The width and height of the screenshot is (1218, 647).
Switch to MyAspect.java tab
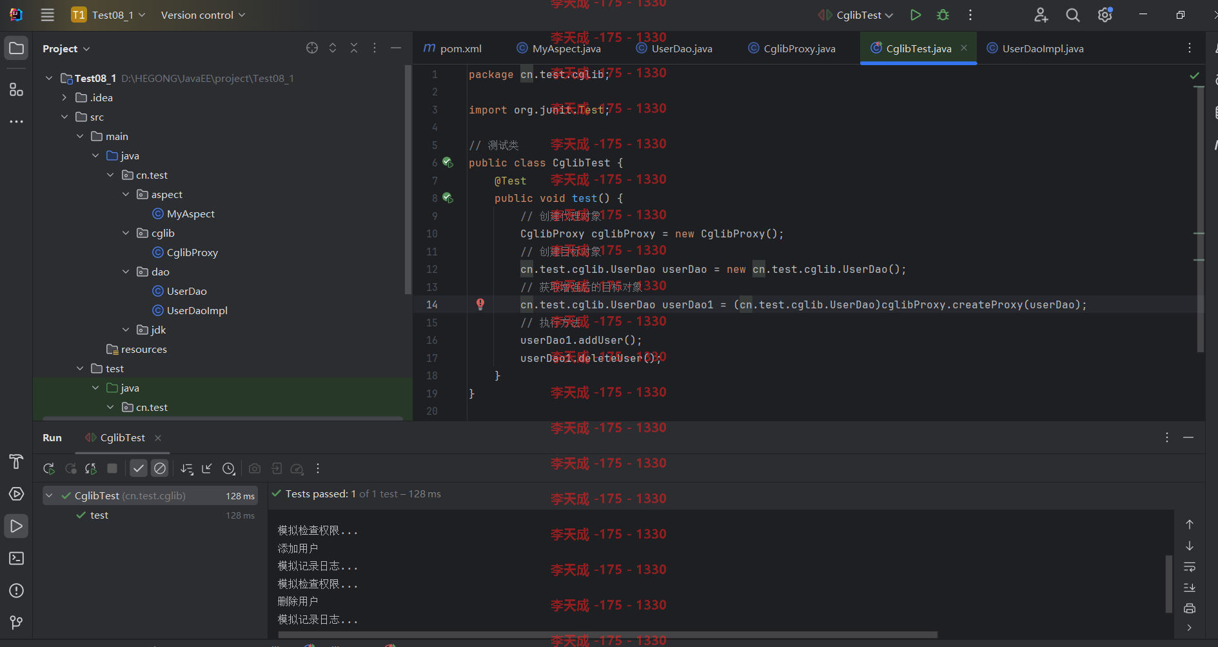(x=559, y=48)
